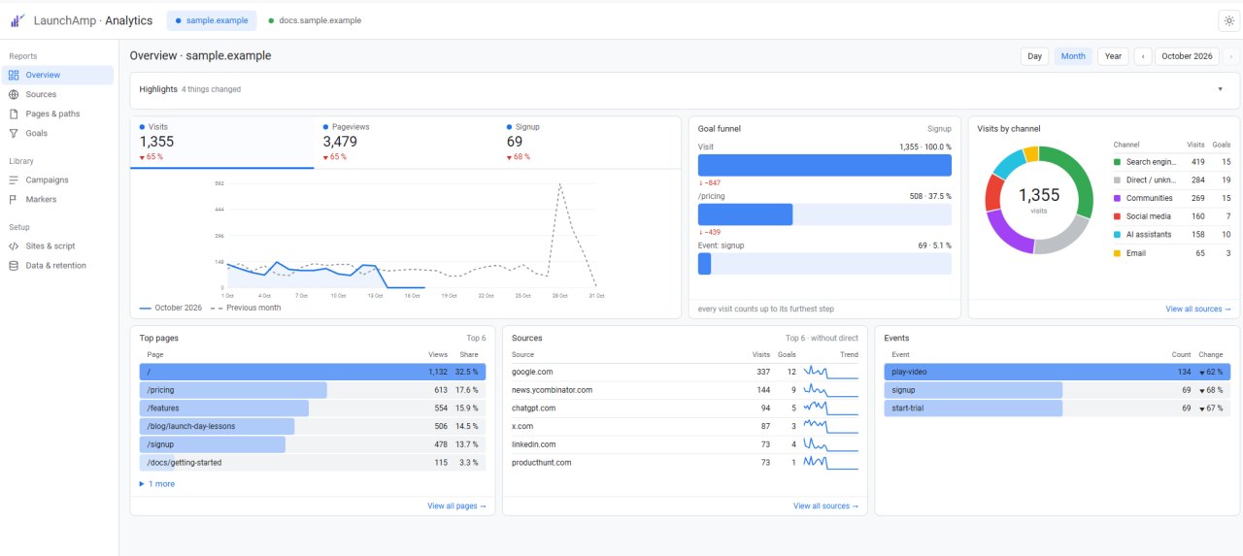Click the '/' top page row
The image size is (1243, 556).
click(x=312, y=372)
